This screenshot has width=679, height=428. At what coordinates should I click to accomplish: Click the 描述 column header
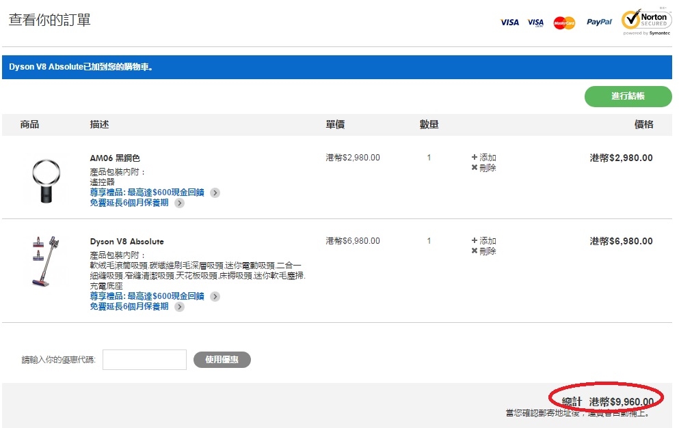pos(99,124)
